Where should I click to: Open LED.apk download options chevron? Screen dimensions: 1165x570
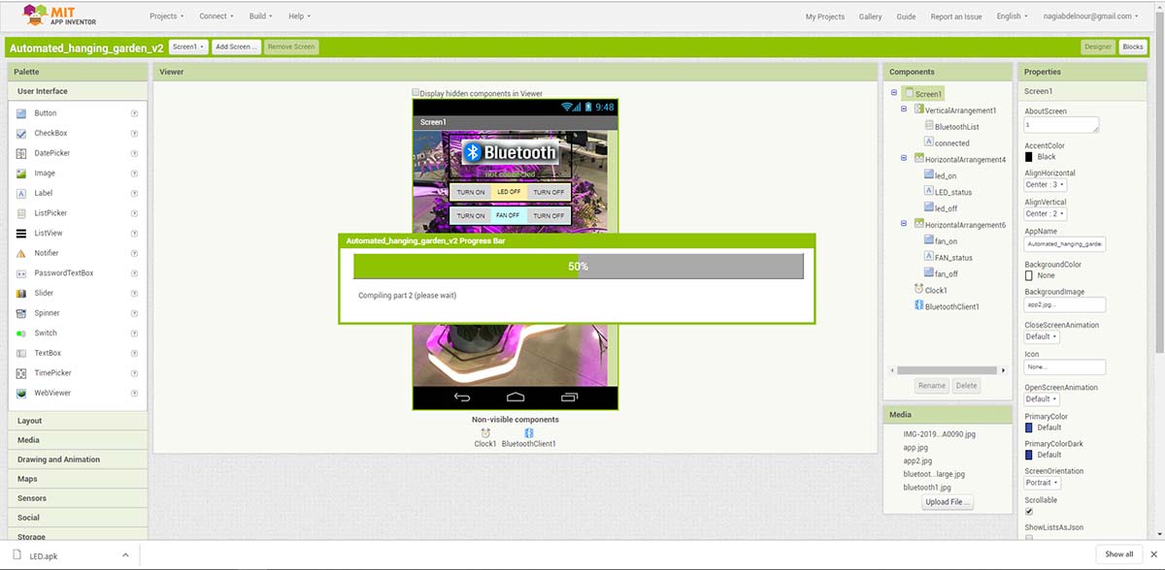coord(125,554)
